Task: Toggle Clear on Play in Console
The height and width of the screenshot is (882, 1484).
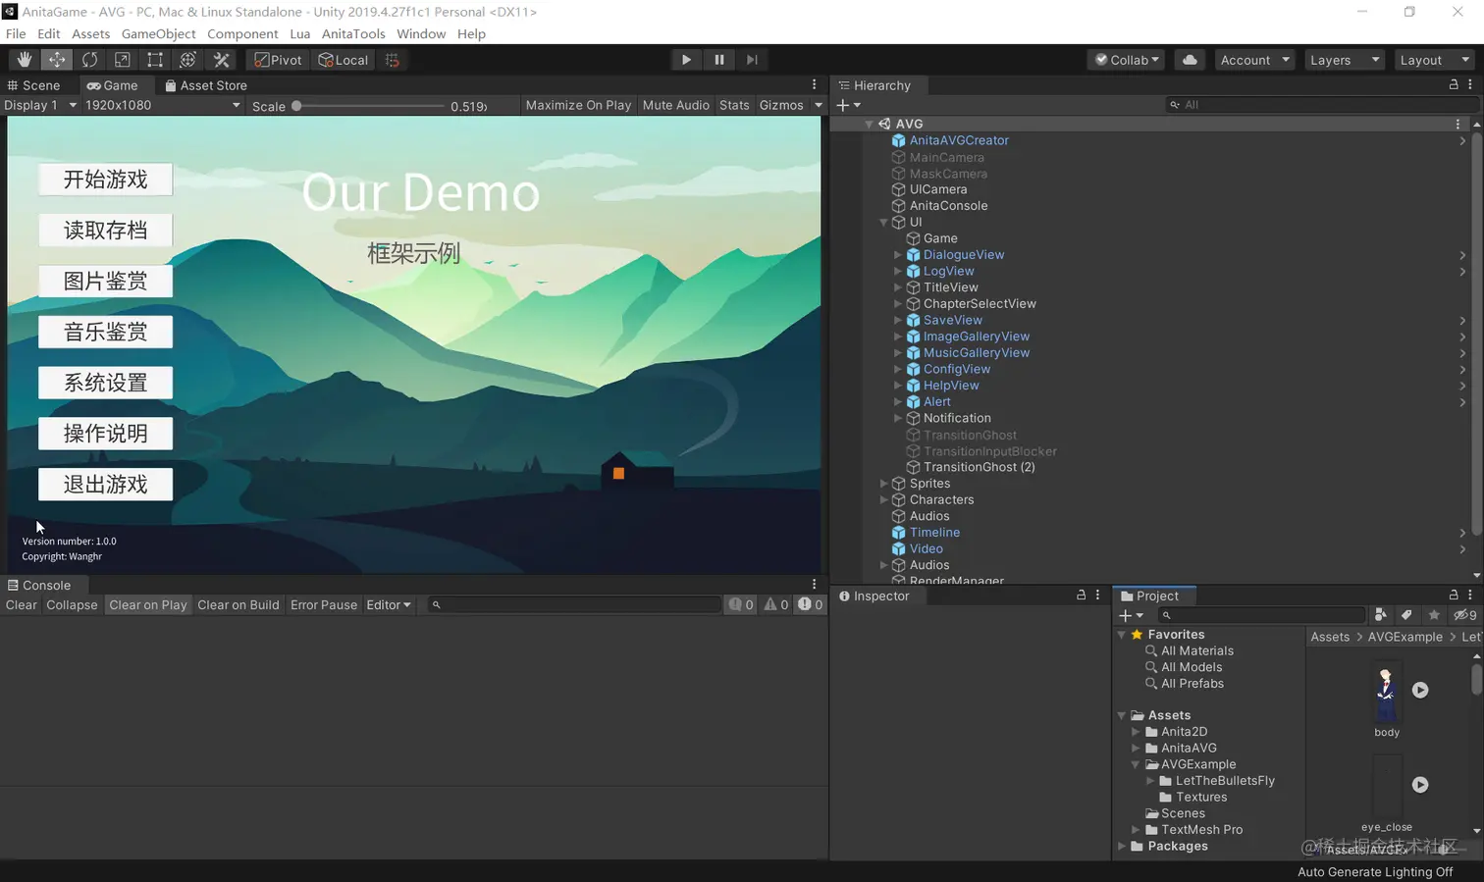Action: 148,605
